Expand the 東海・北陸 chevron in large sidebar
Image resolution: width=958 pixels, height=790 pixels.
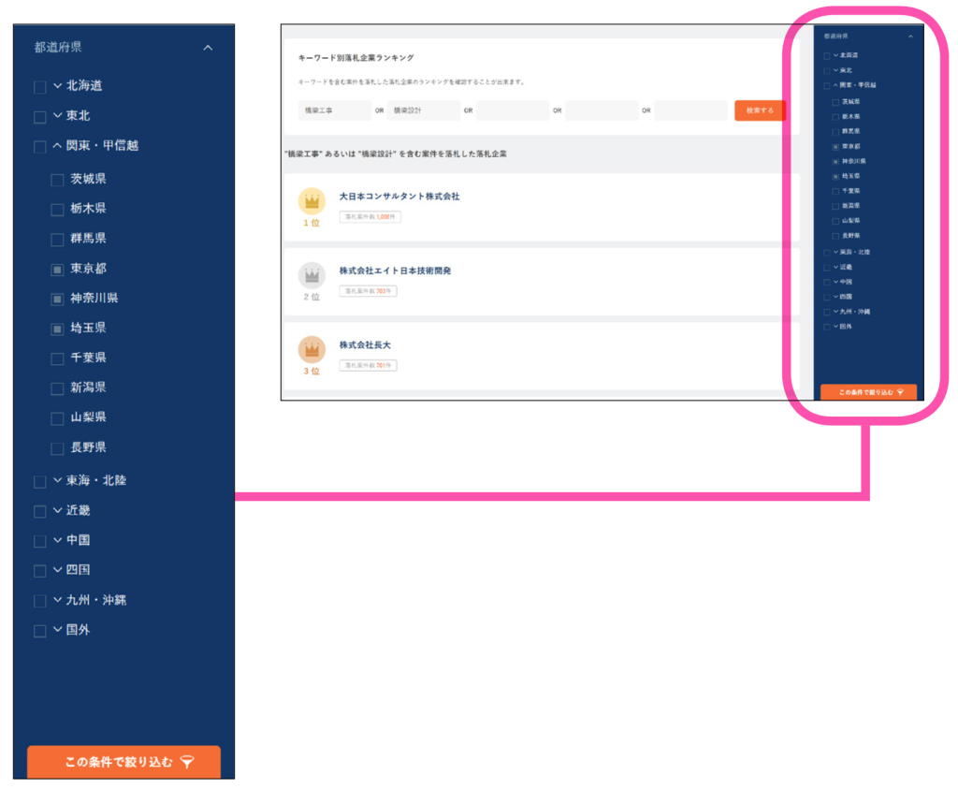coord(57,480)
